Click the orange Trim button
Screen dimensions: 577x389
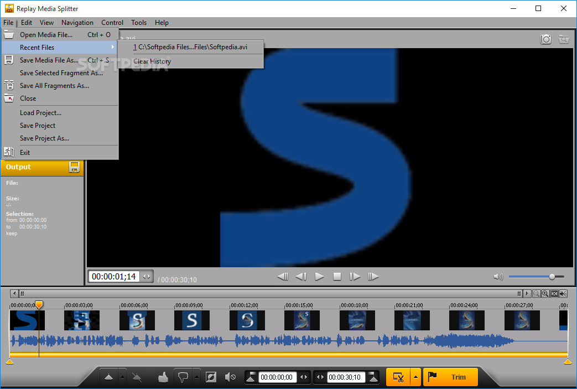pos(450,377)
